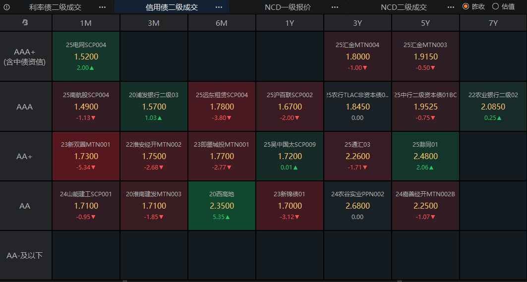The image size is (527, 282).
Task: Open the ellipsis menu beside NCD二级成交
Action: [451, 7]
